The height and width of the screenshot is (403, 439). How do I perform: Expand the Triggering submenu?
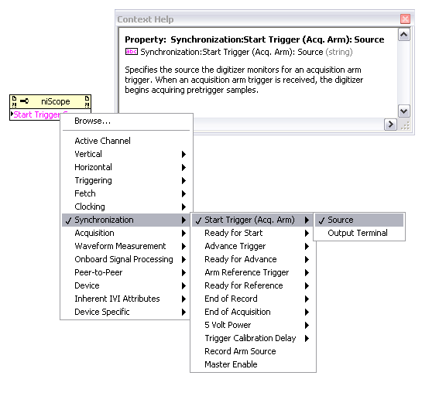[x=125, y=181]
